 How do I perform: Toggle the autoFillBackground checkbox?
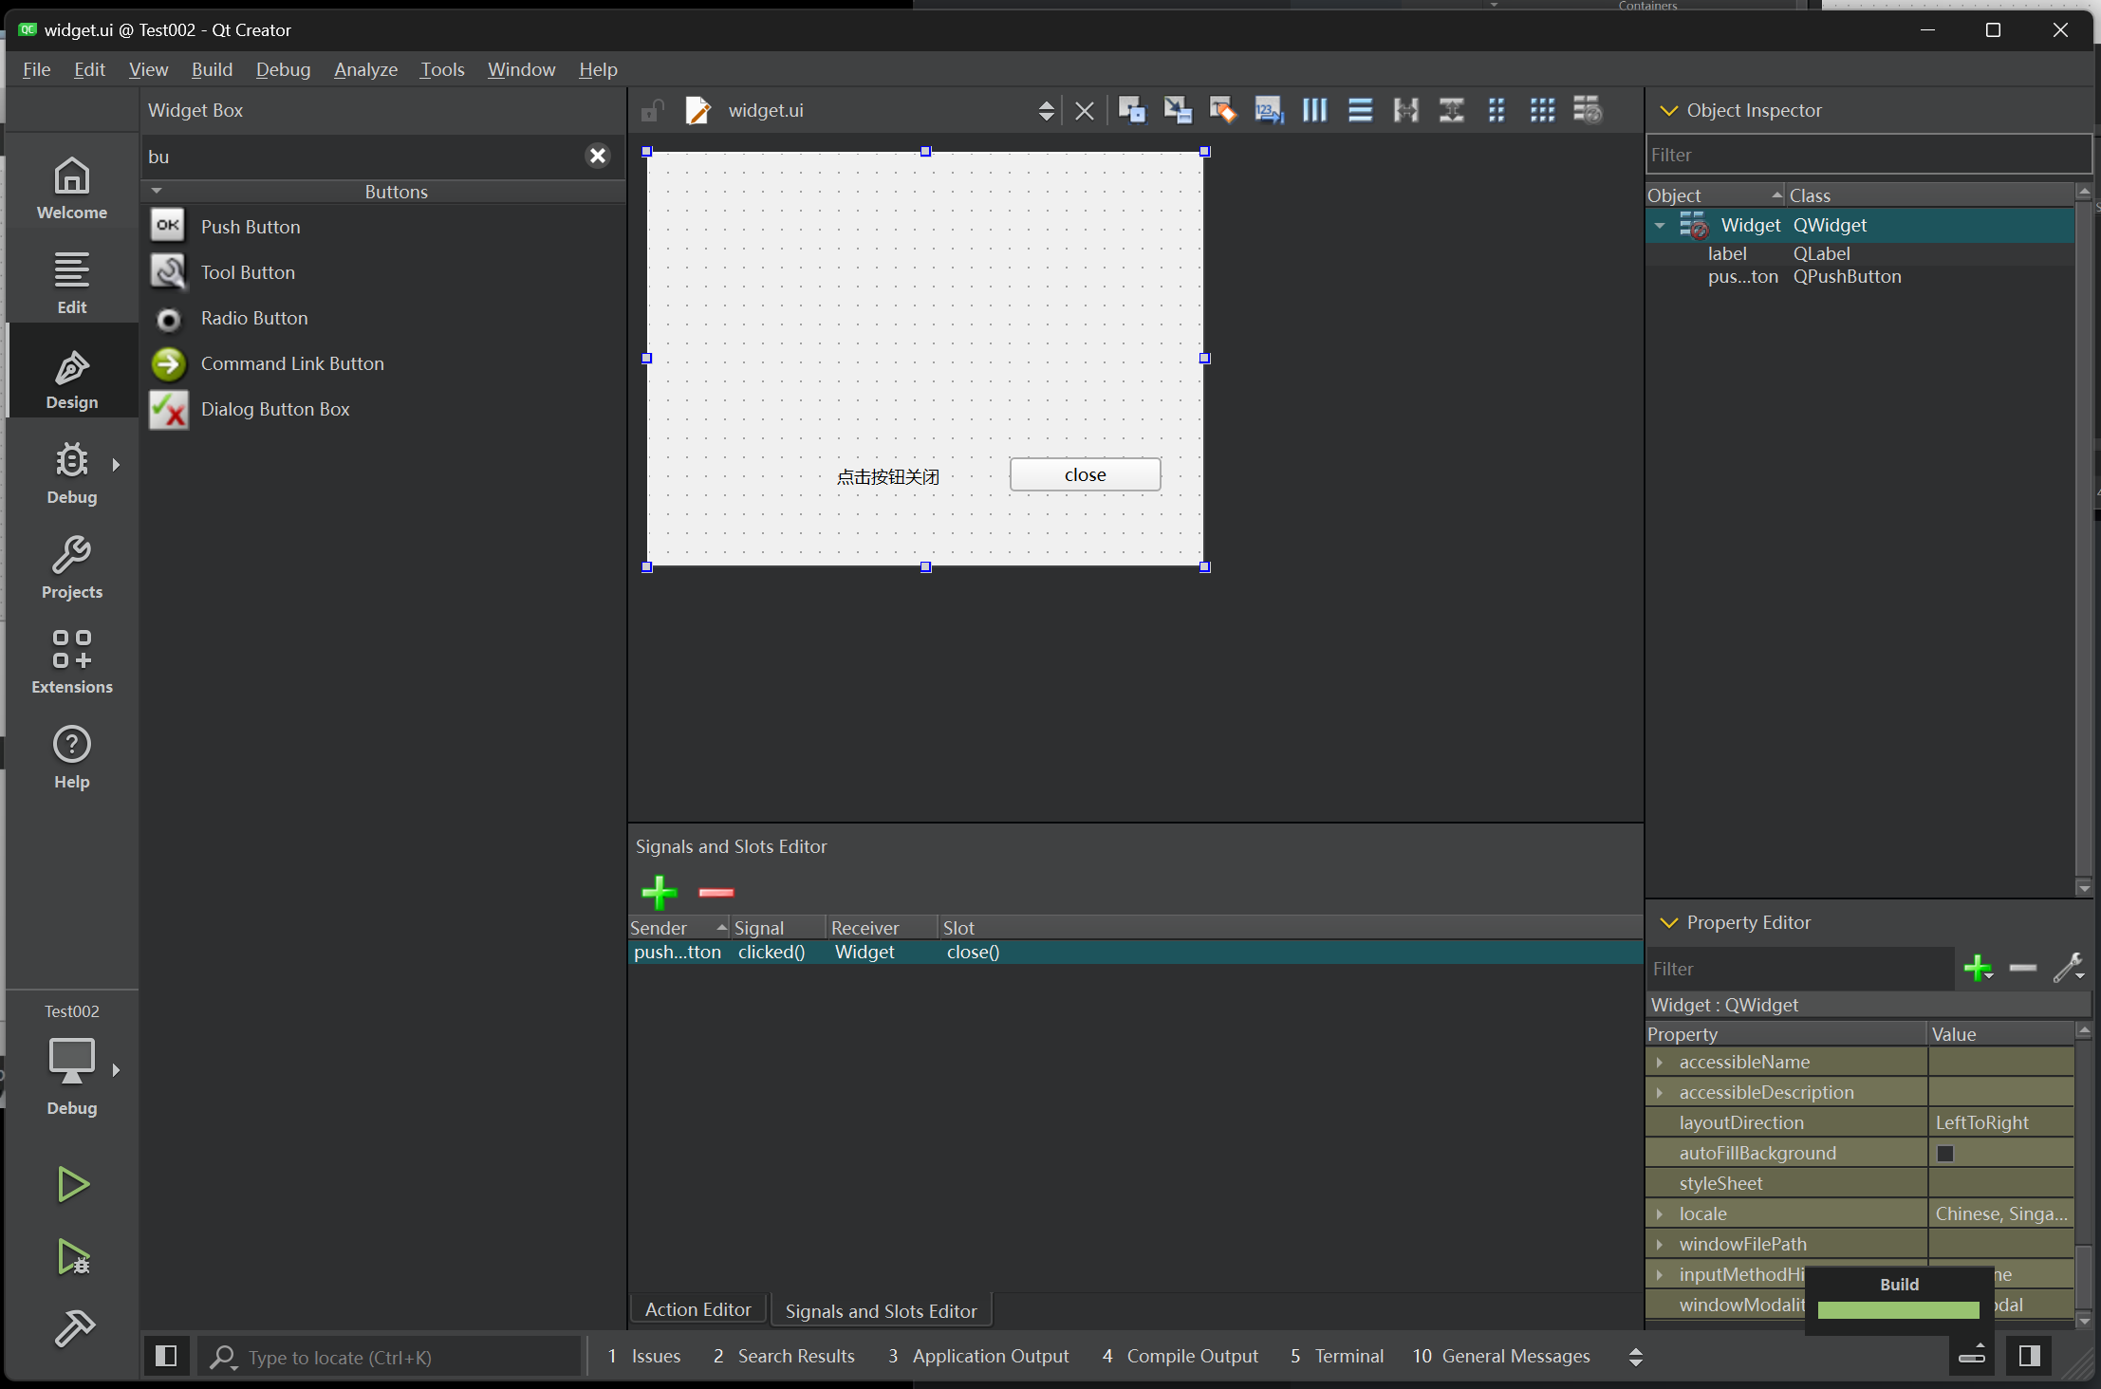click(x=1945, y=1154)
